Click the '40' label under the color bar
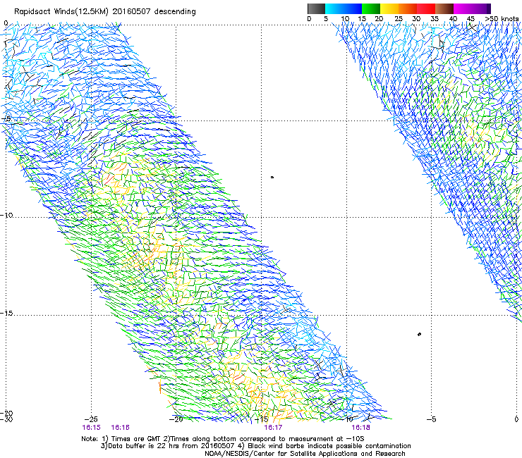The width and height of the screenshot is (522, 458). tap(453, 19)
